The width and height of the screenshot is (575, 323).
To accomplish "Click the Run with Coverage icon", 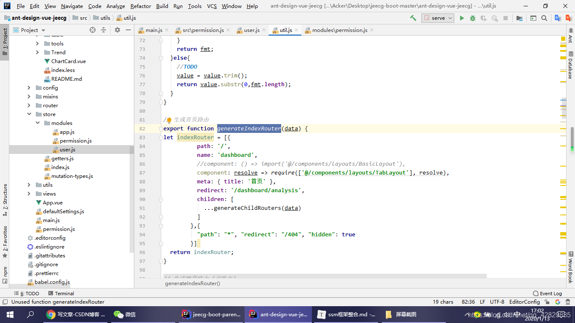I will (x=484, y=18).
